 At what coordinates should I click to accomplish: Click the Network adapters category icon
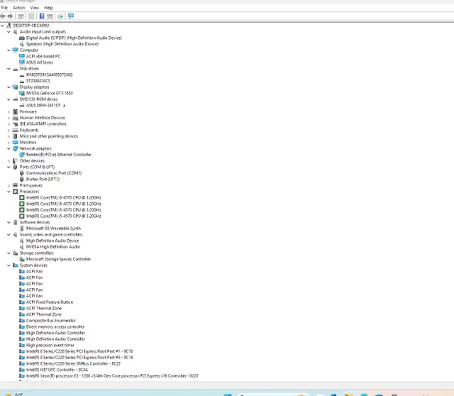[16, 148]
